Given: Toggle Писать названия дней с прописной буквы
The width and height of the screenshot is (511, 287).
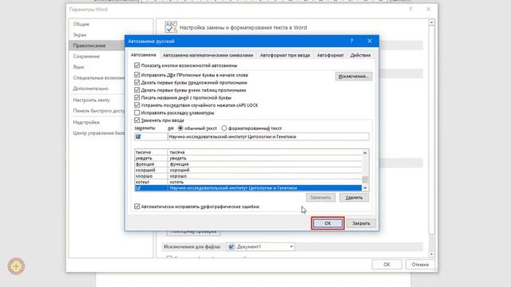Looking at the screenshot, I should (137, 97).
